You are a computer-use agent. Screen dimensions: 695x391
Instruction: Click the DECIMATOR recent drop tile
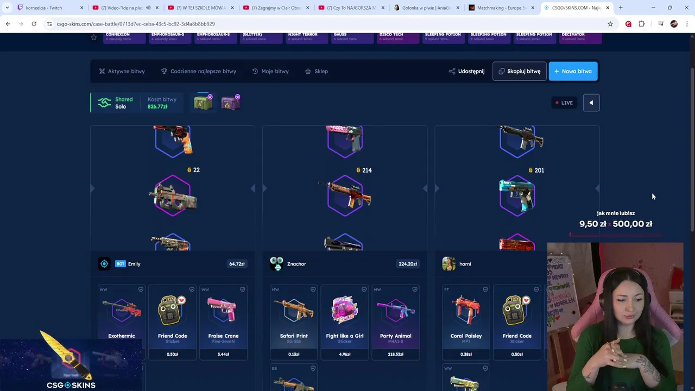[580, 38]
